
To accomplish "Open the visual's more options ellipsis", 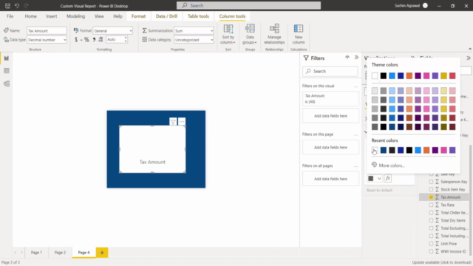I will tap(182, 121).
